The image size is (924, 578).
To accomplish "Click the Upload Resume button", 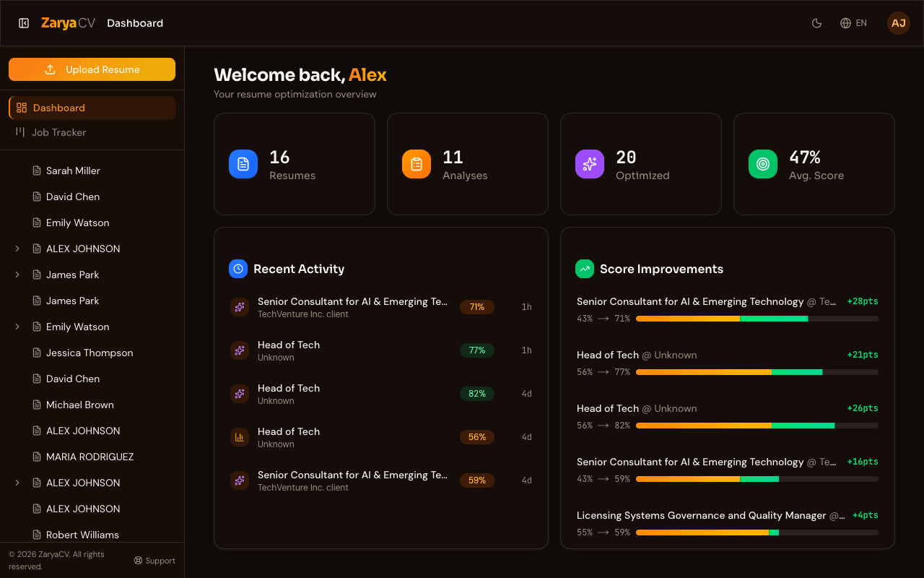I will [x=92, y=69].
